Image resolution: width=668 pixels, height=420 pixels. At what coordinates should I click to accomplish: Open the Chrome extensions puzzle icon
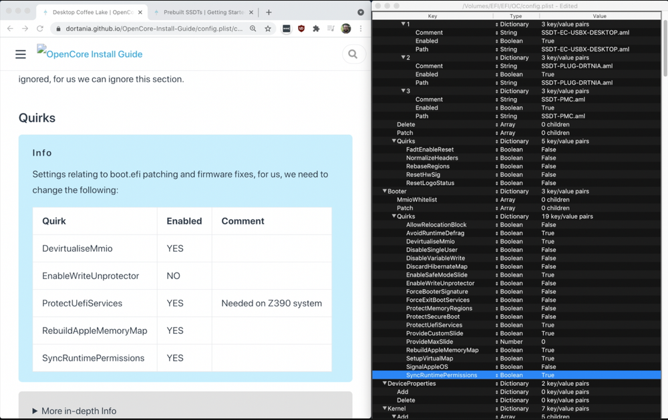[x=316, y=29]
